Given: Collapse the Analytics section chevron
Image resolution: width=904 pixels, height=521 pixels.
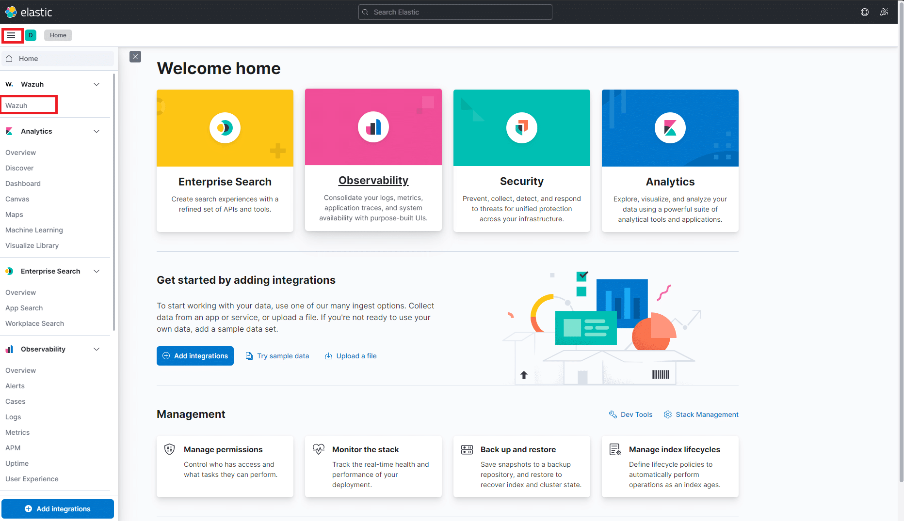Looking at the screenshot, I should pos(97,131).
